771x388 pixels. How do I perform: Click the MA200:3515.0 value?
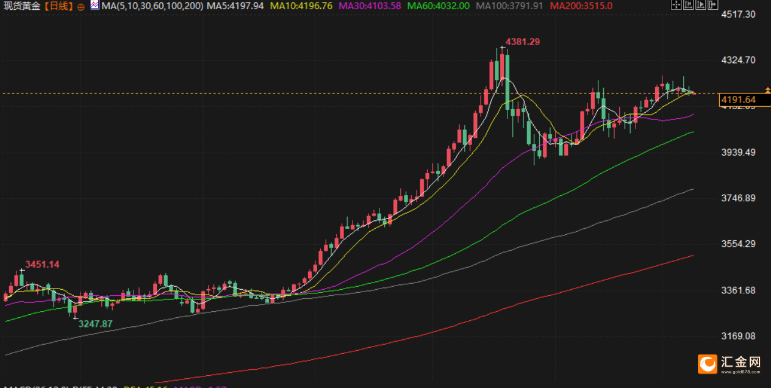581,6
